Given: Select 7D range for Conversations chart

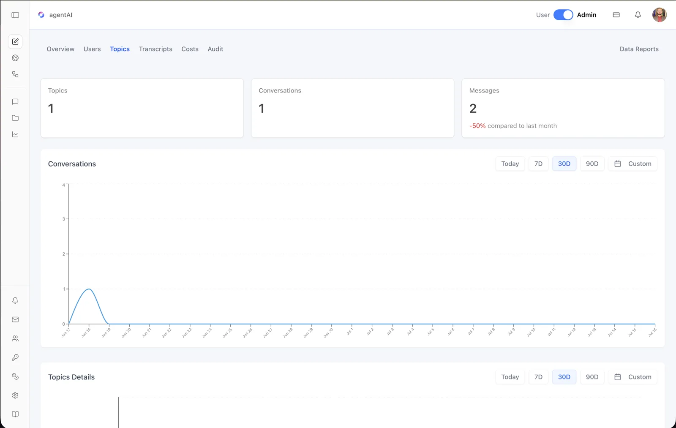Looking at the screenshot, I should (538, 164).
